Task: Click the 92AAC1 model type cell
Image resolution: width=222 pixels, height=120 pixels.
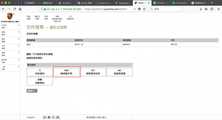Action: pos(127,44)
